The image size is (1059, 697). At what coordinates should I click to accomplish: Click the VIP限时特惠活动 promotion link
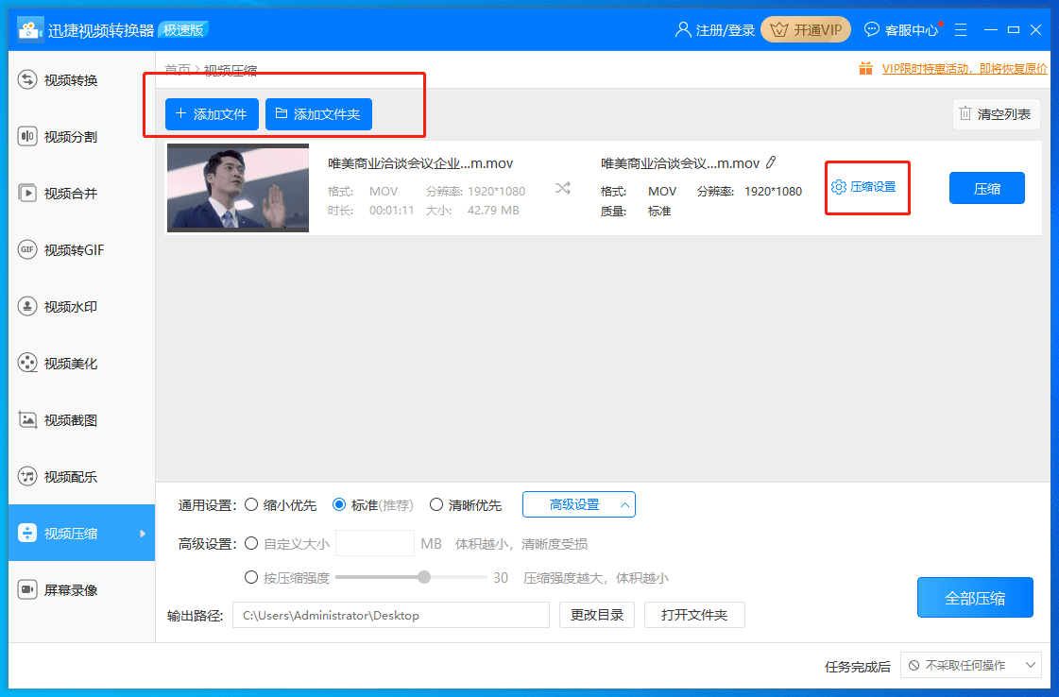tap(965, 69)
